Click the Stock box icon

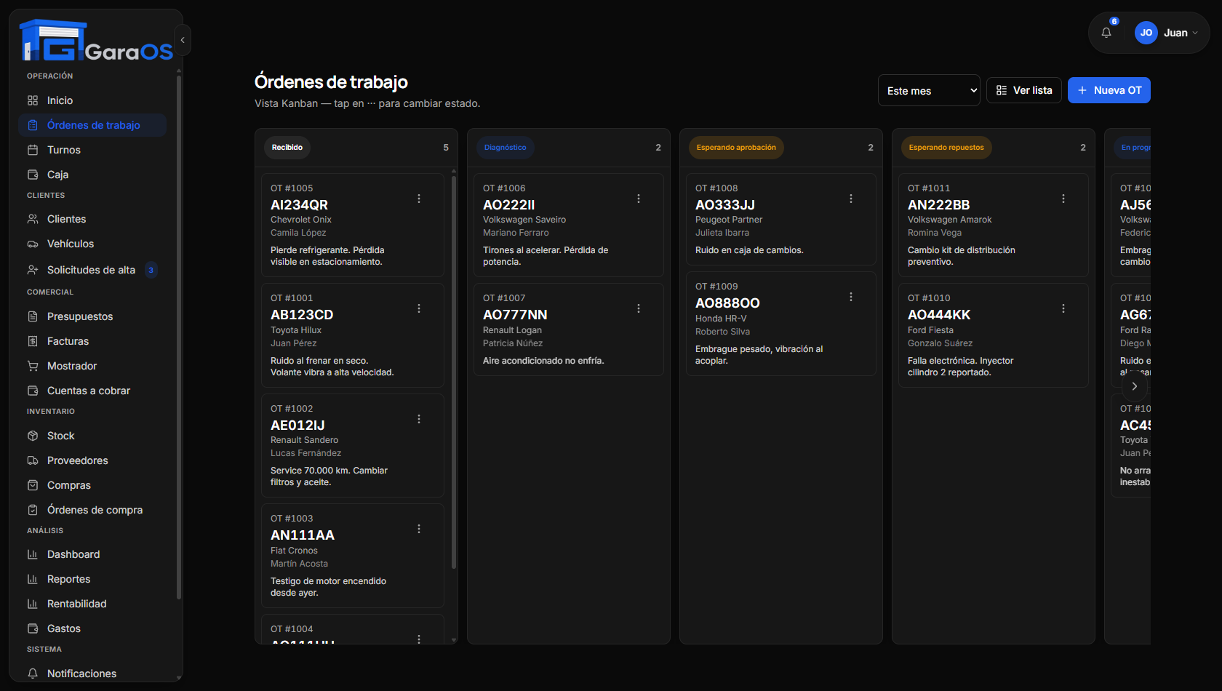33,436
